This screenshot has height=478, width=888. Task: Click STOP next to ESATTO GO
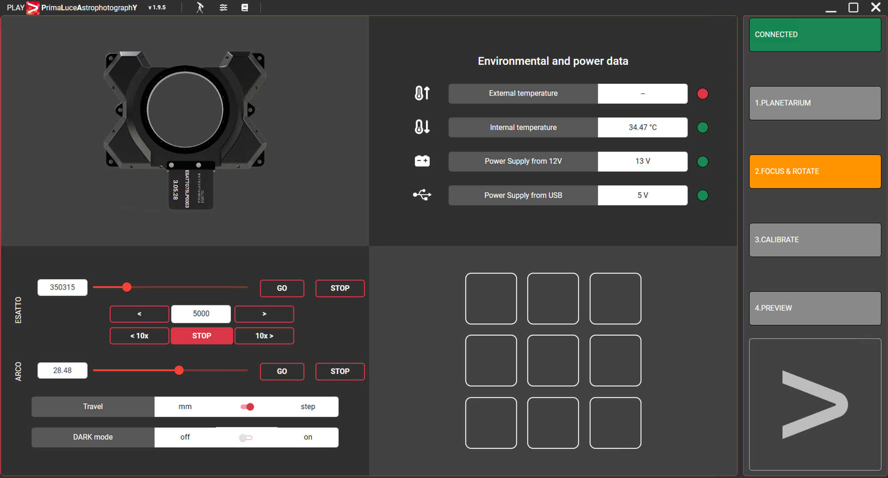(x=340, y=288)
